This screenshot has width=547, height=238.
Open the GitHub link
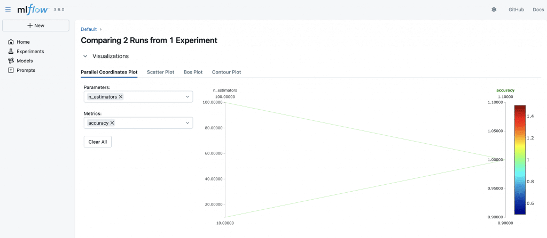tap(516, 10)
